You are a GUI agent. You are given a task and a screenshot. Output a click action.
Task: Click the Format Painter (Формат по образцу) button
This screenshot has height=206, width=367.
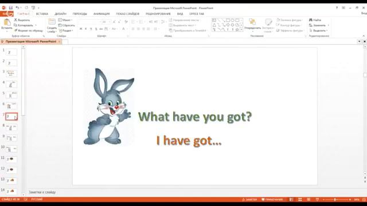click(x=28, y=30)
